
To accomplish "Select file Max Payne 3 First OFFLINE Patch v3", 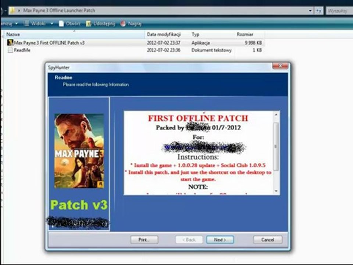I will pos(49,43).
